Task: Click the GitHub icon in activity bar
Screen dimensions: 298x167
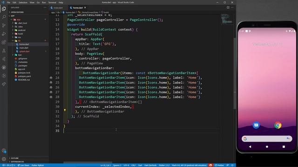Action: 4,67
